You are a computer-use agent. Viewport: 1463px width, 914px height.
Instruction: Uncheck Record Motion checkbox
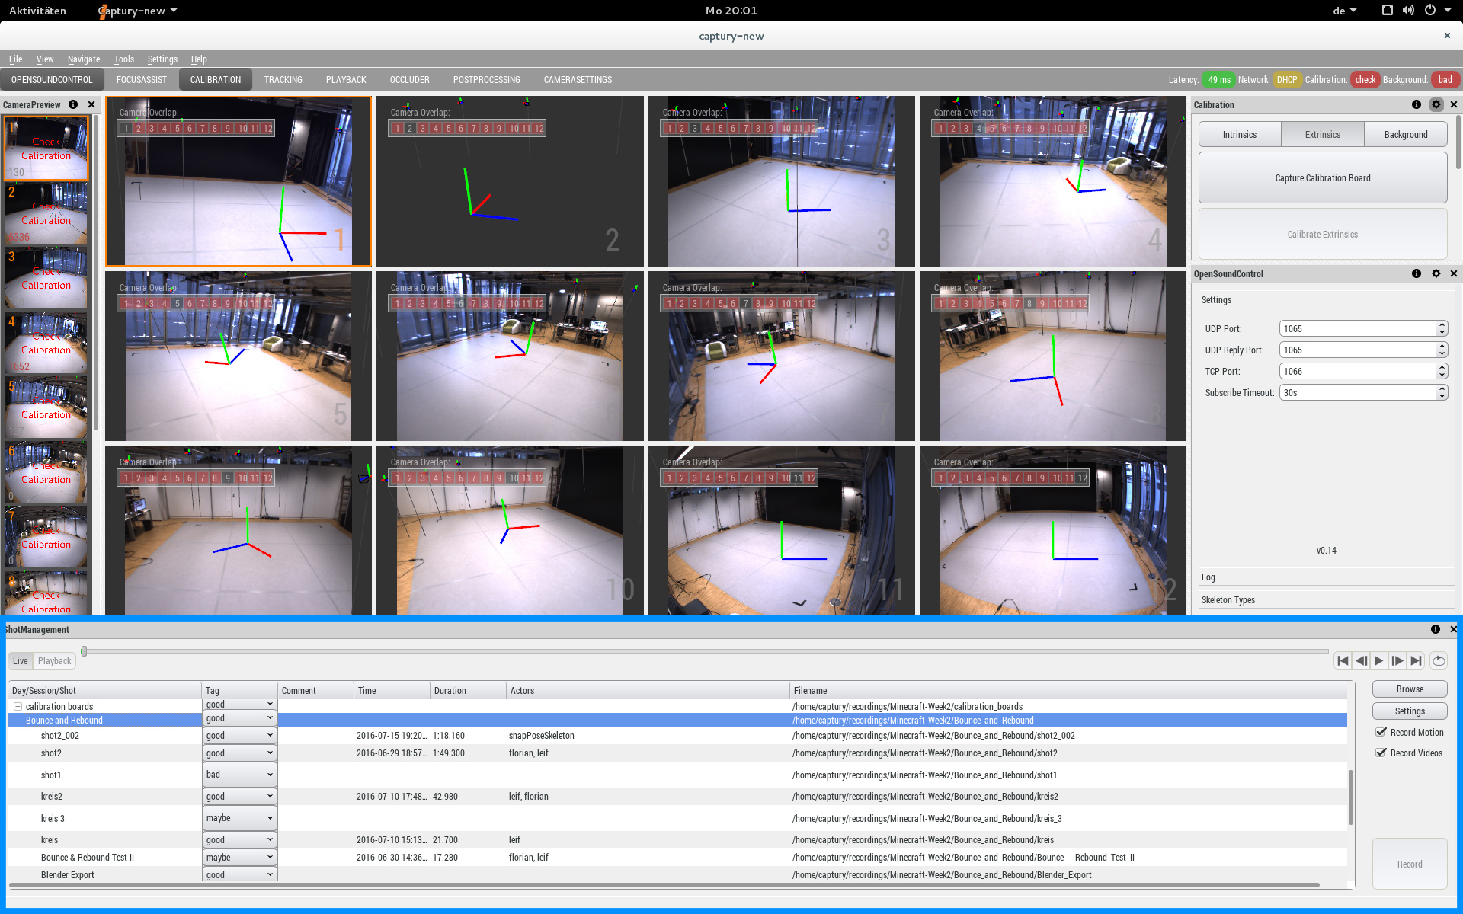1381,732
